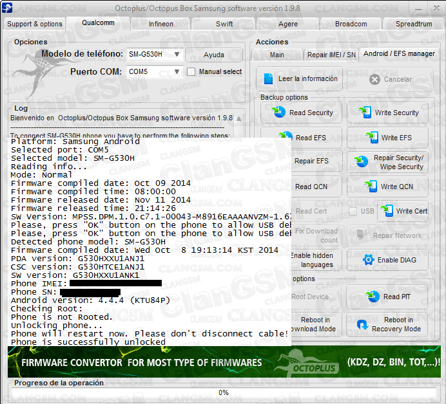Toggle the USB checkbox near Write Cert
Screen dimensions: 446x404
click(x=353, y=211)
